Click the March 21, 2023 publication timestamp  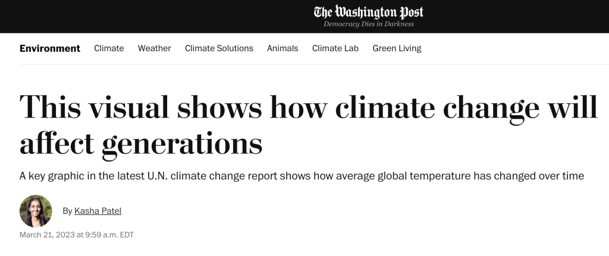point(77,235)
